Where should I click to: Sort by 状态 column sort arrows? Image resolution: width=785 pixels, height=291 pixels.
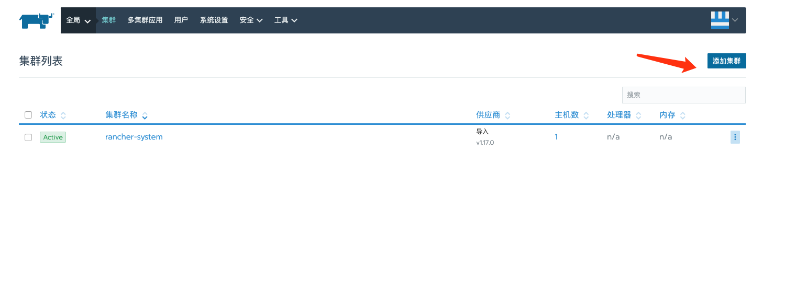click(x=63, y=115)
